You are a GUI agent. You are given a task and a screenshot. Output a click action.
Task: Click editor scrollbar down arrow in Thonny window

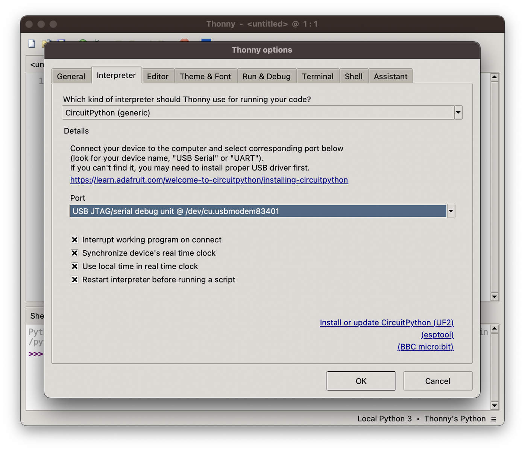(495, 297)
